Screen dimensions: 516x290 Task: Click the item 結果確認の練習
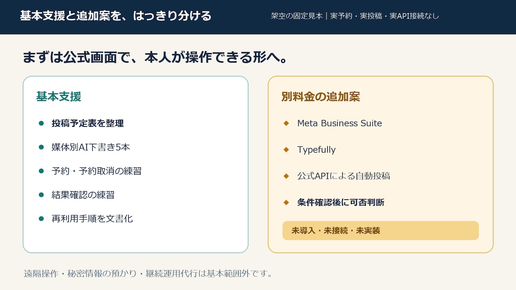[83, 195]
